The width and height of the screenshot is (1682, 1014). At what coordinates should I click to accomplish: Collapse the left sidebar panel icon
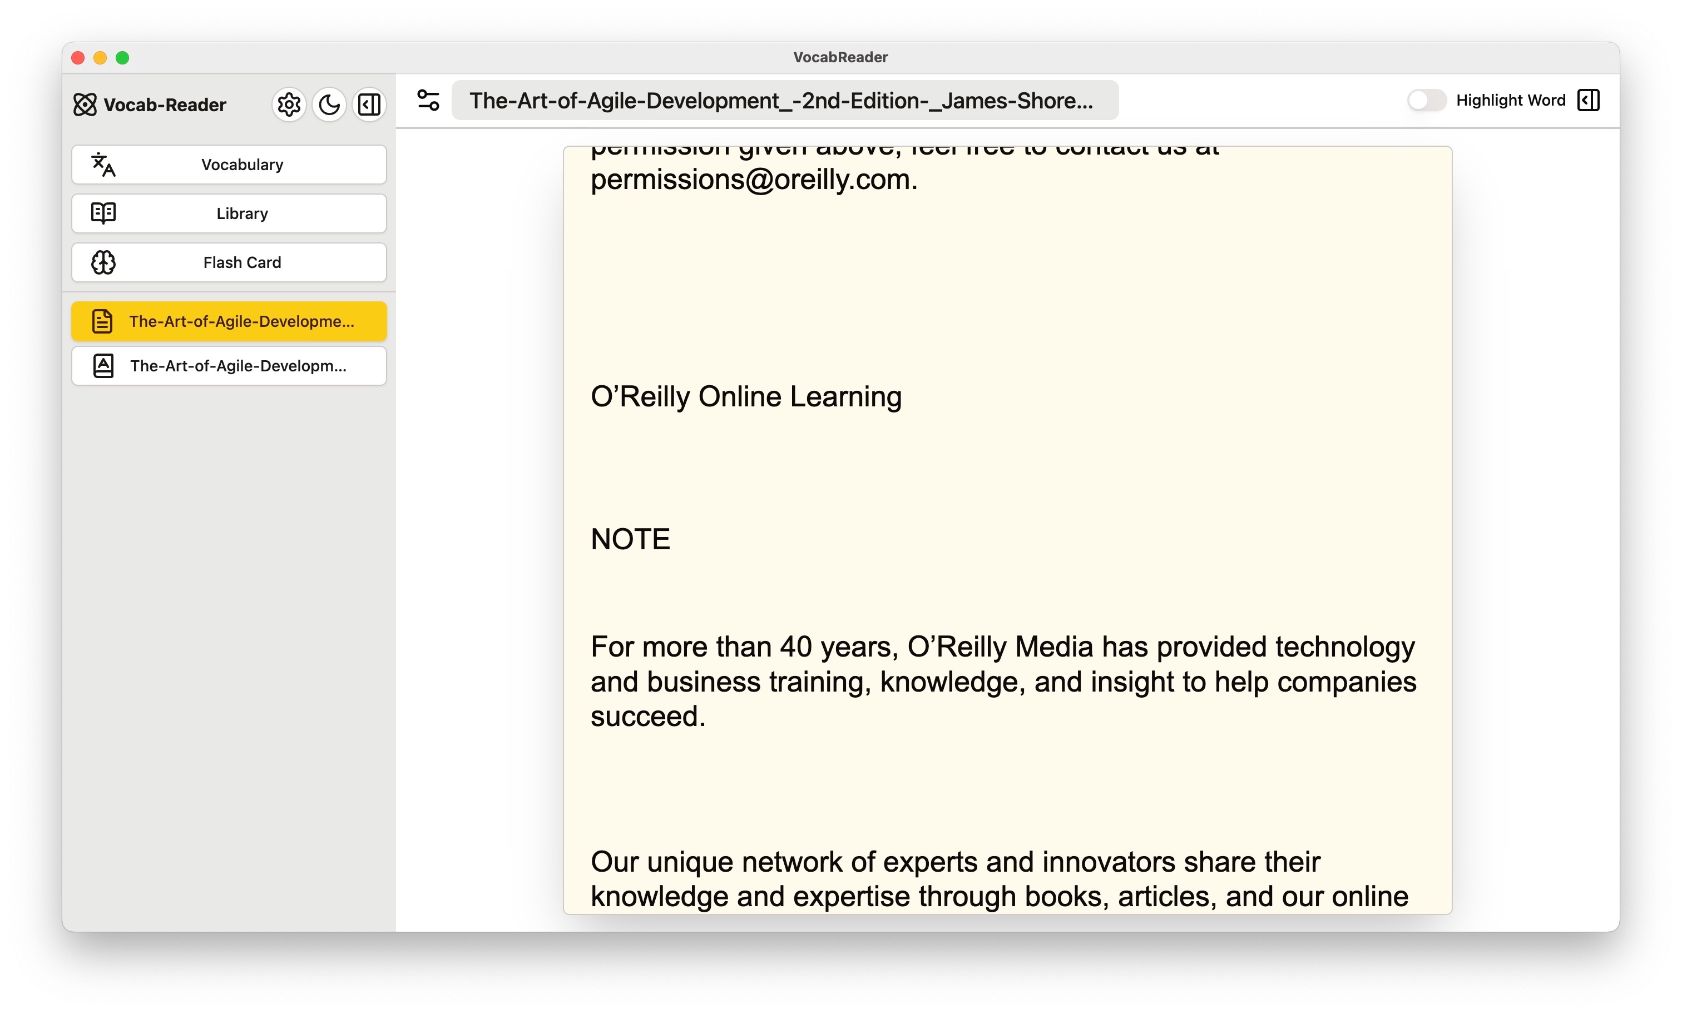click(369, 105)
